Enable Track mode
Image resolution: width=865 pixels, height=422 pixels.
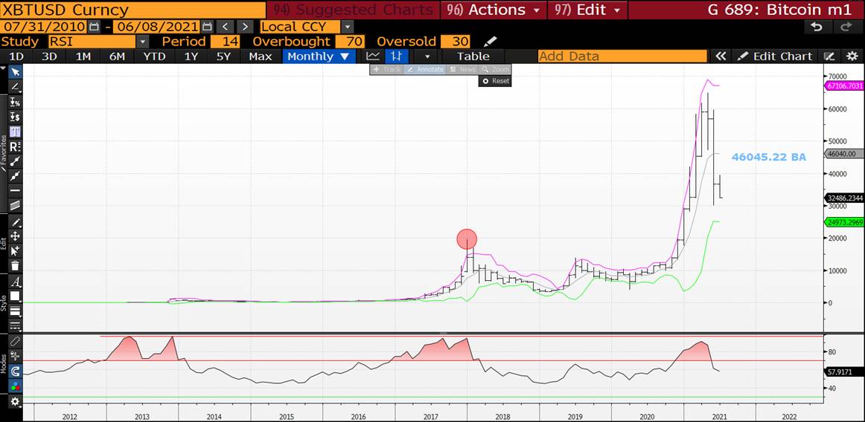(x=386, y=69)
